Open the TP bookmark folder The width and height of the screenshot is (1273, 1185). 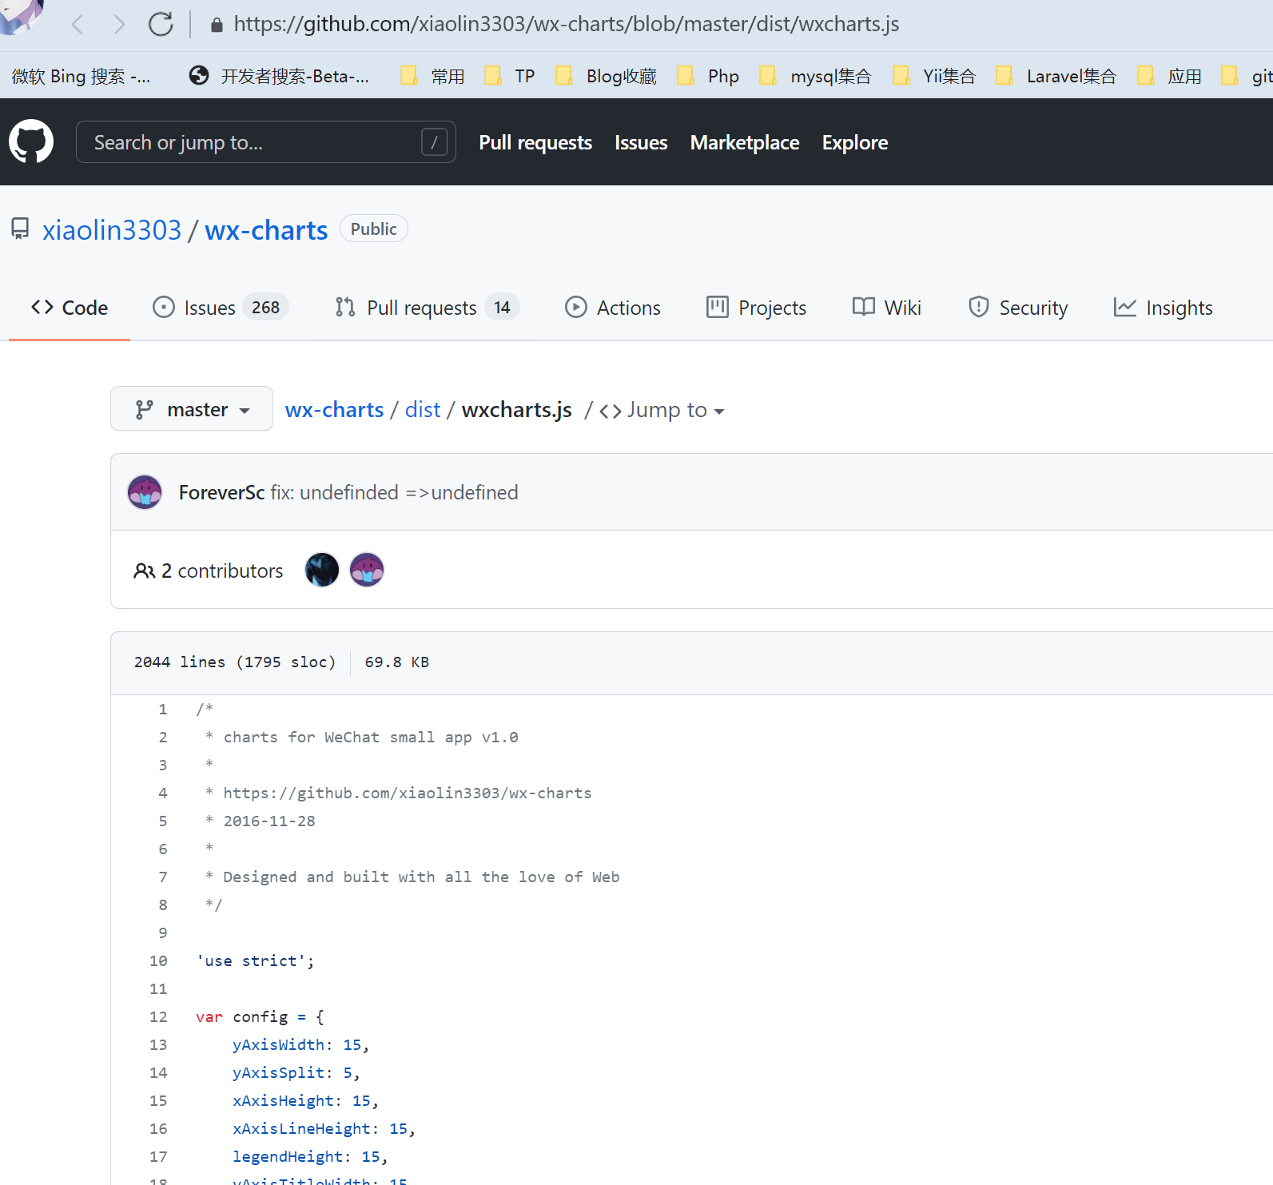(x=510, y=76)
